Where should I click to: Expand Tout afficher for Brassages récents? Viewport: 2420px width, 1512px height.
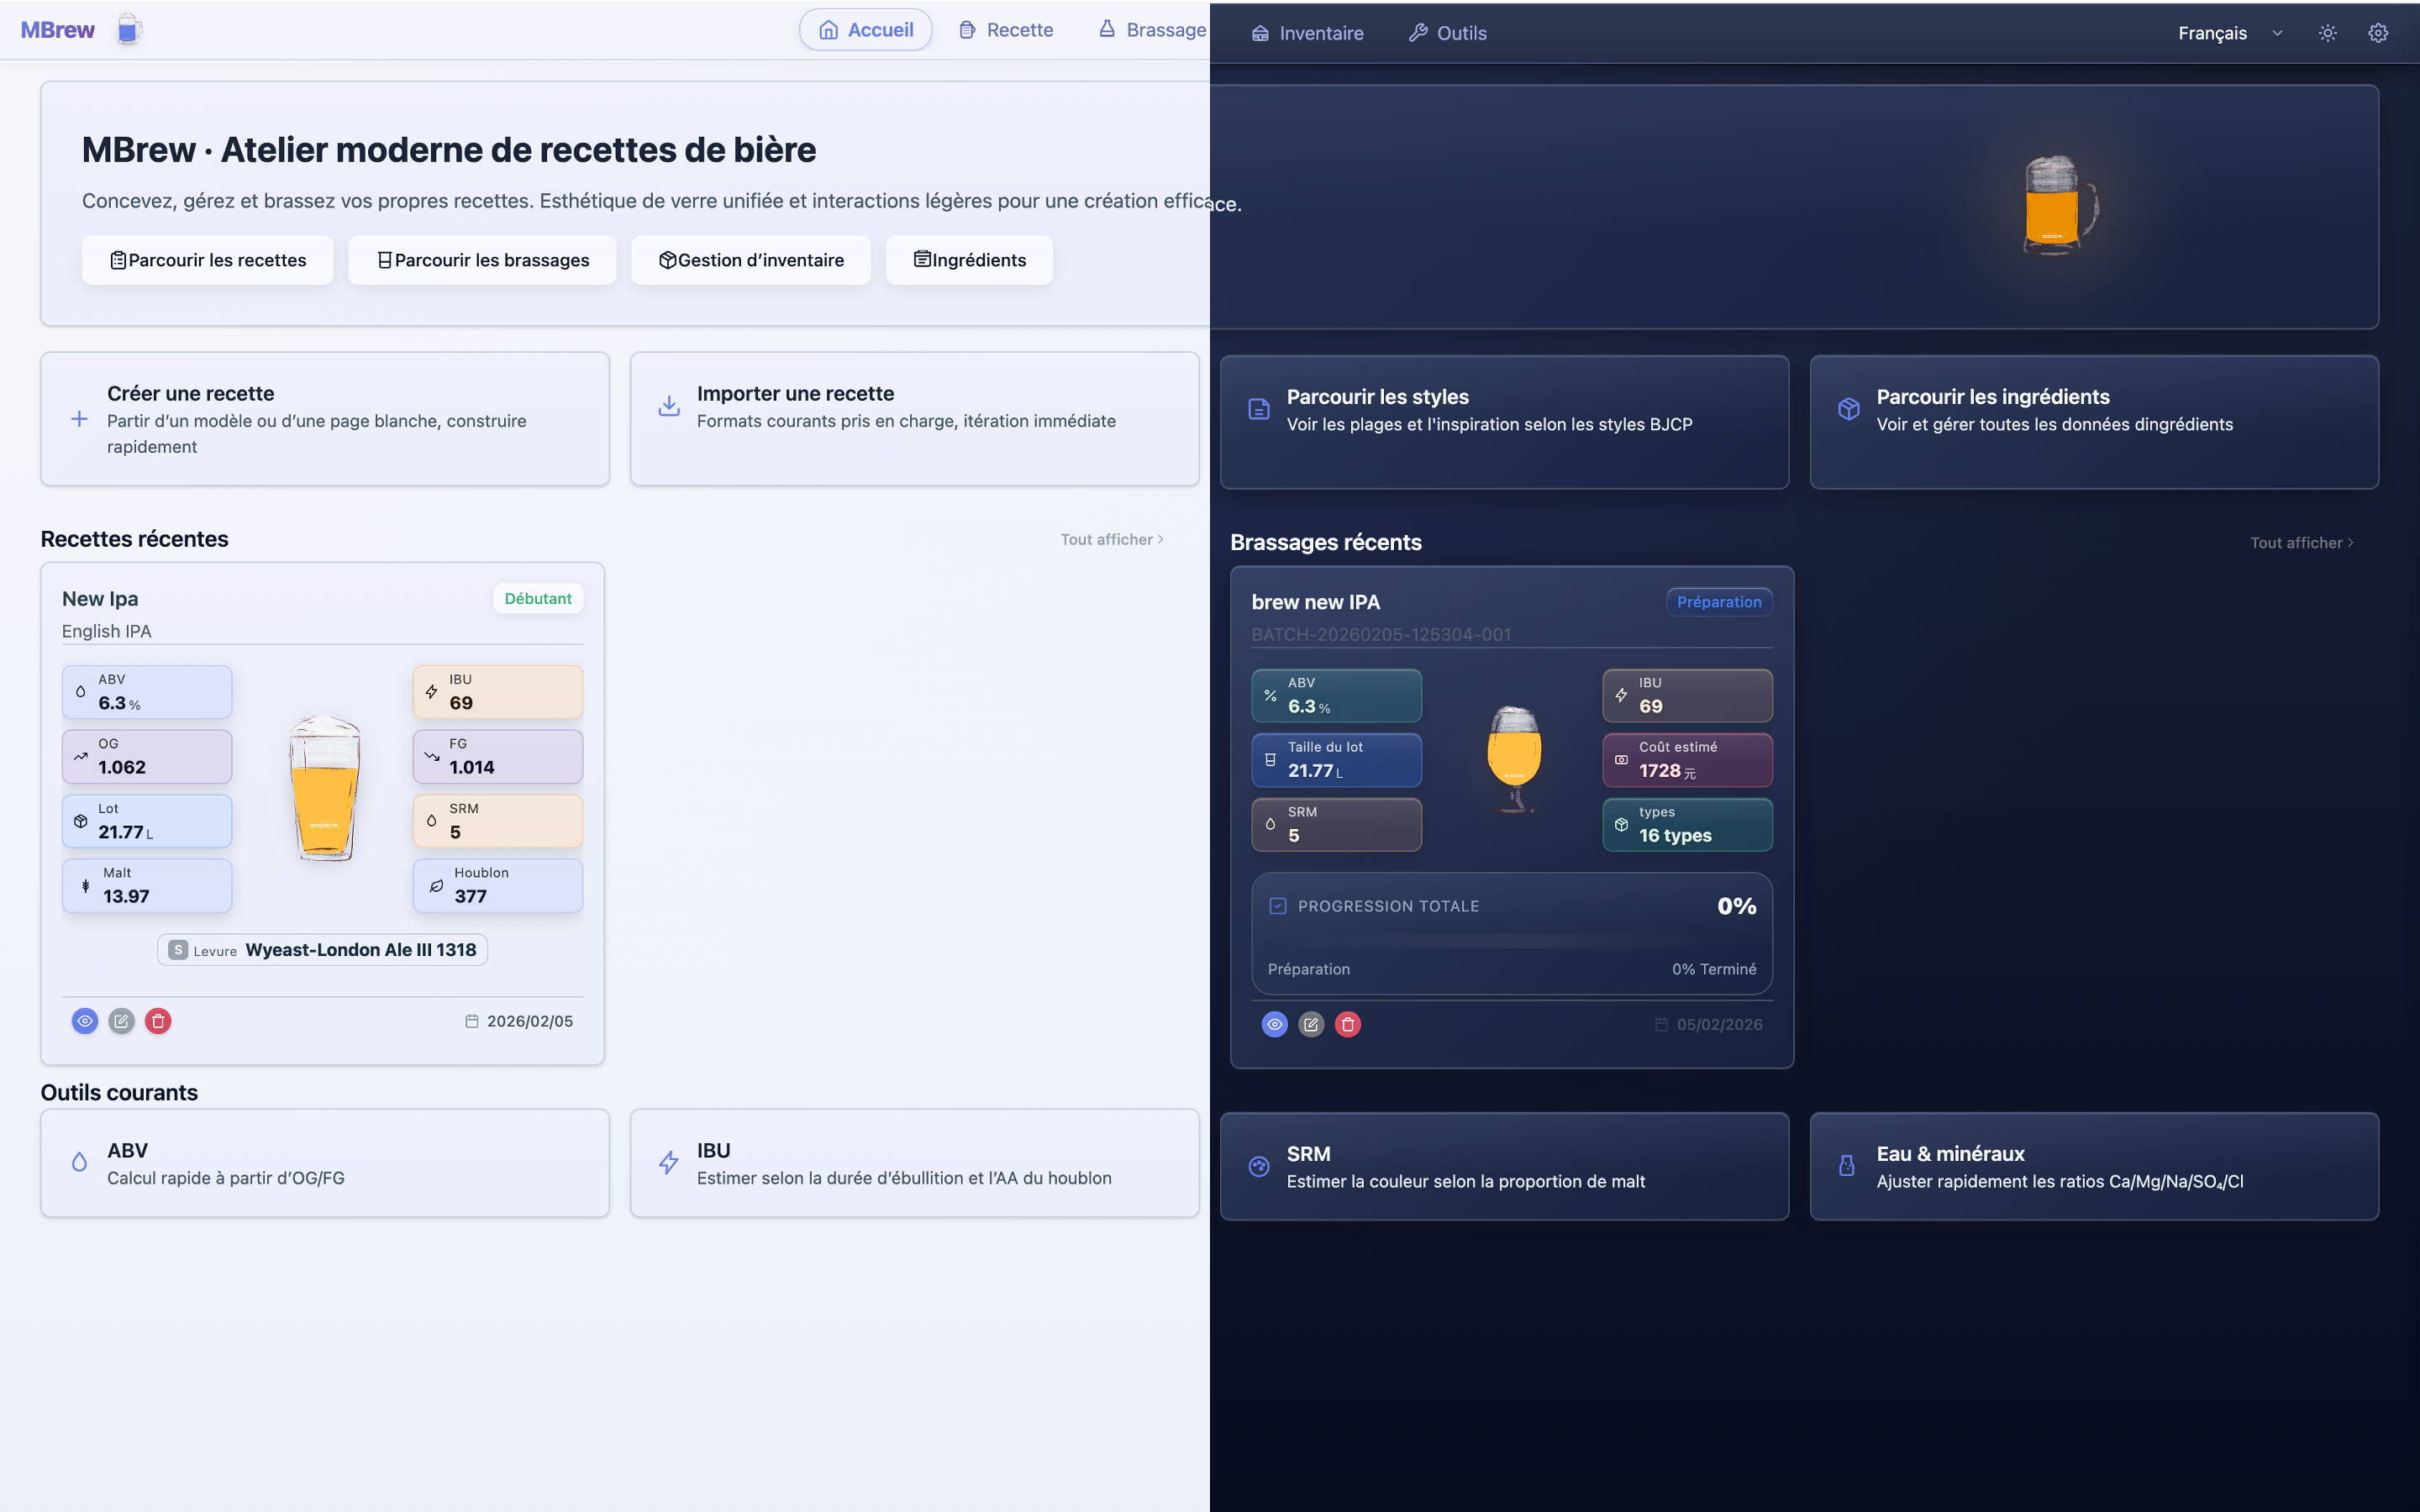tap(2301, 543)
